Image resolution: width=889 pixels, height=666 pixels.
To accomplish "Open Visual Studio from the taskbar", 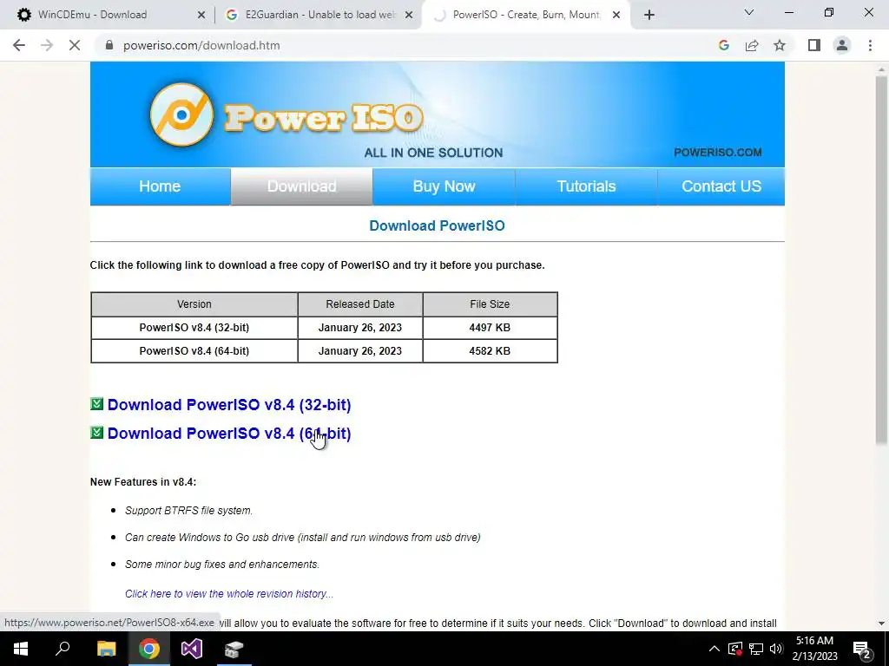I will pos(192,649).
